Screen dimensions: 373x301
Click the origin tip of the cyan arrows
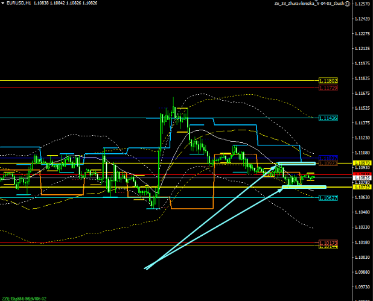[x=145, y=268]
